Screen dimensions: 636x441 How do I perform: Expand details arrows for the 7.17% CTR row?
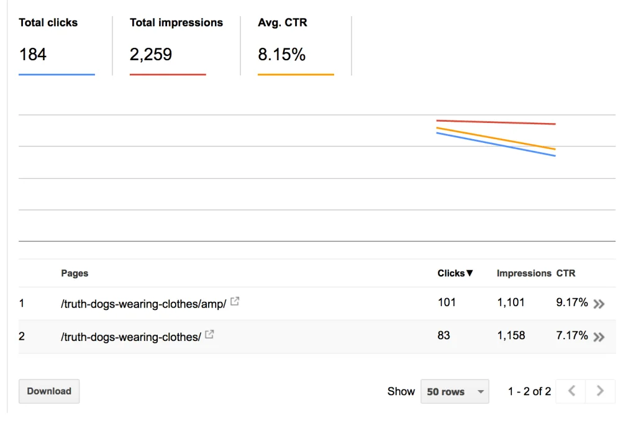click(599, 337)
